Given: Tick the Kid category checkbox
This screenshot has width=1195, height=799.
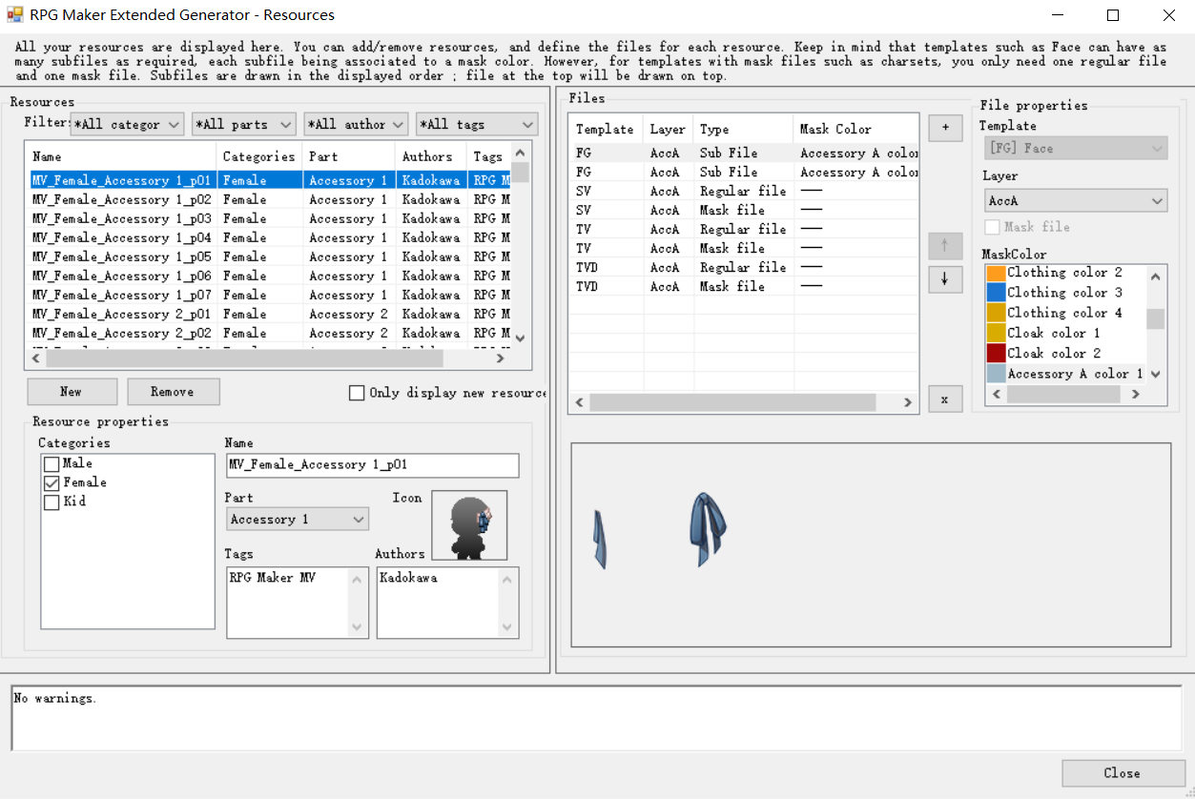Looking at the screenshot, I should tap(52, 502).
